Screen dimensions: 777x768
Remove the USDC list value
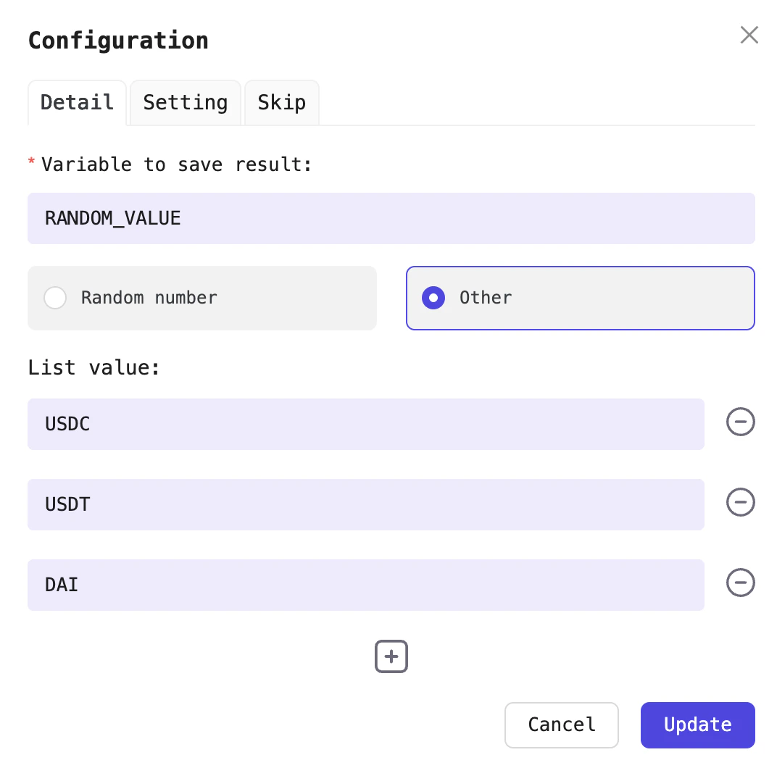740,422
